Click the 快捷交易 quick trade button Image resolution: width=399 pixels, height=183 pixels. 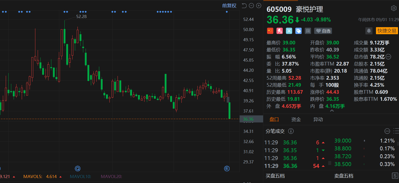click(386, 31)
